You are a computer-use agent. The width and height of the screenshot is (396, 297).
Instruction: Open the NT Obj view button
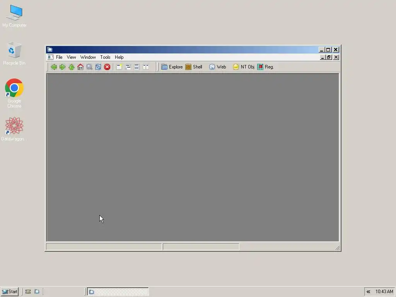(x=244, y=67)
